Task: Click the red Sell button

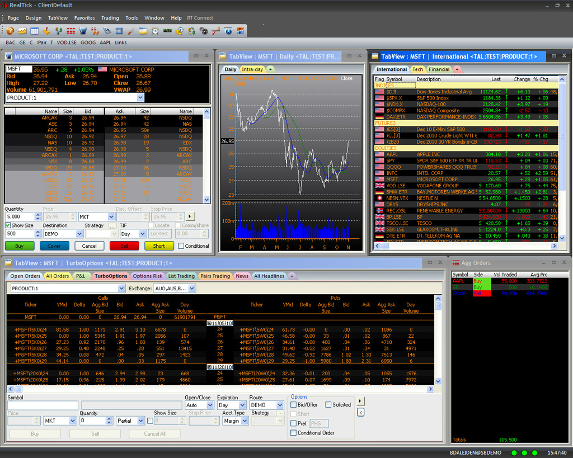Action: (x=124, y=246)
